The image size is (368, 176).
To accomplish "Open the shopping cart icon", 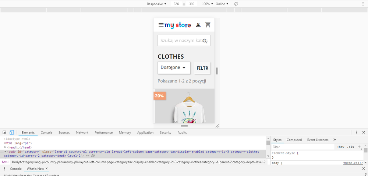I will coord(208,25).
